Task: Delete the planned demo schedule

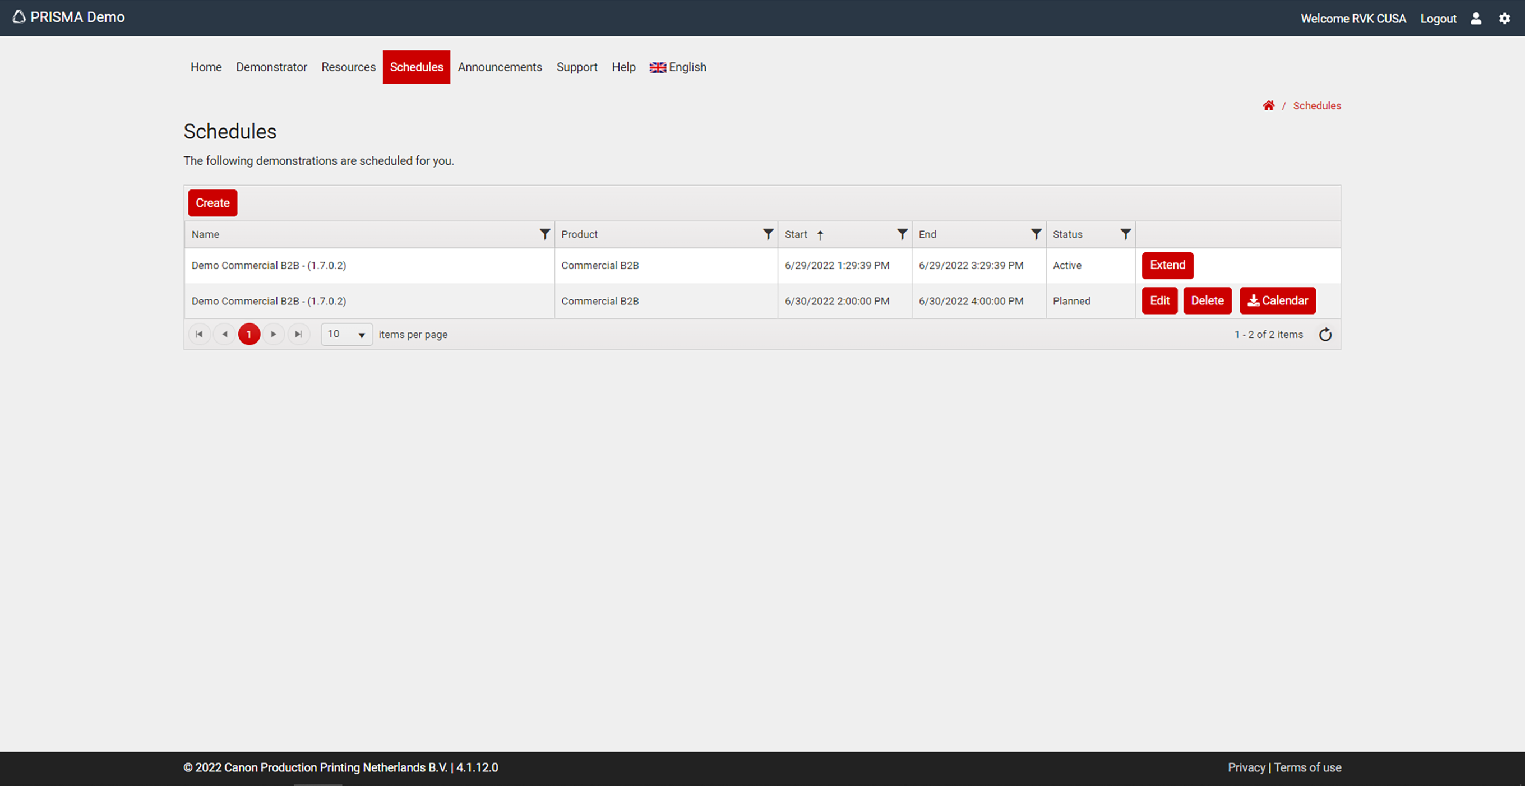Action: click(1207, 300)
